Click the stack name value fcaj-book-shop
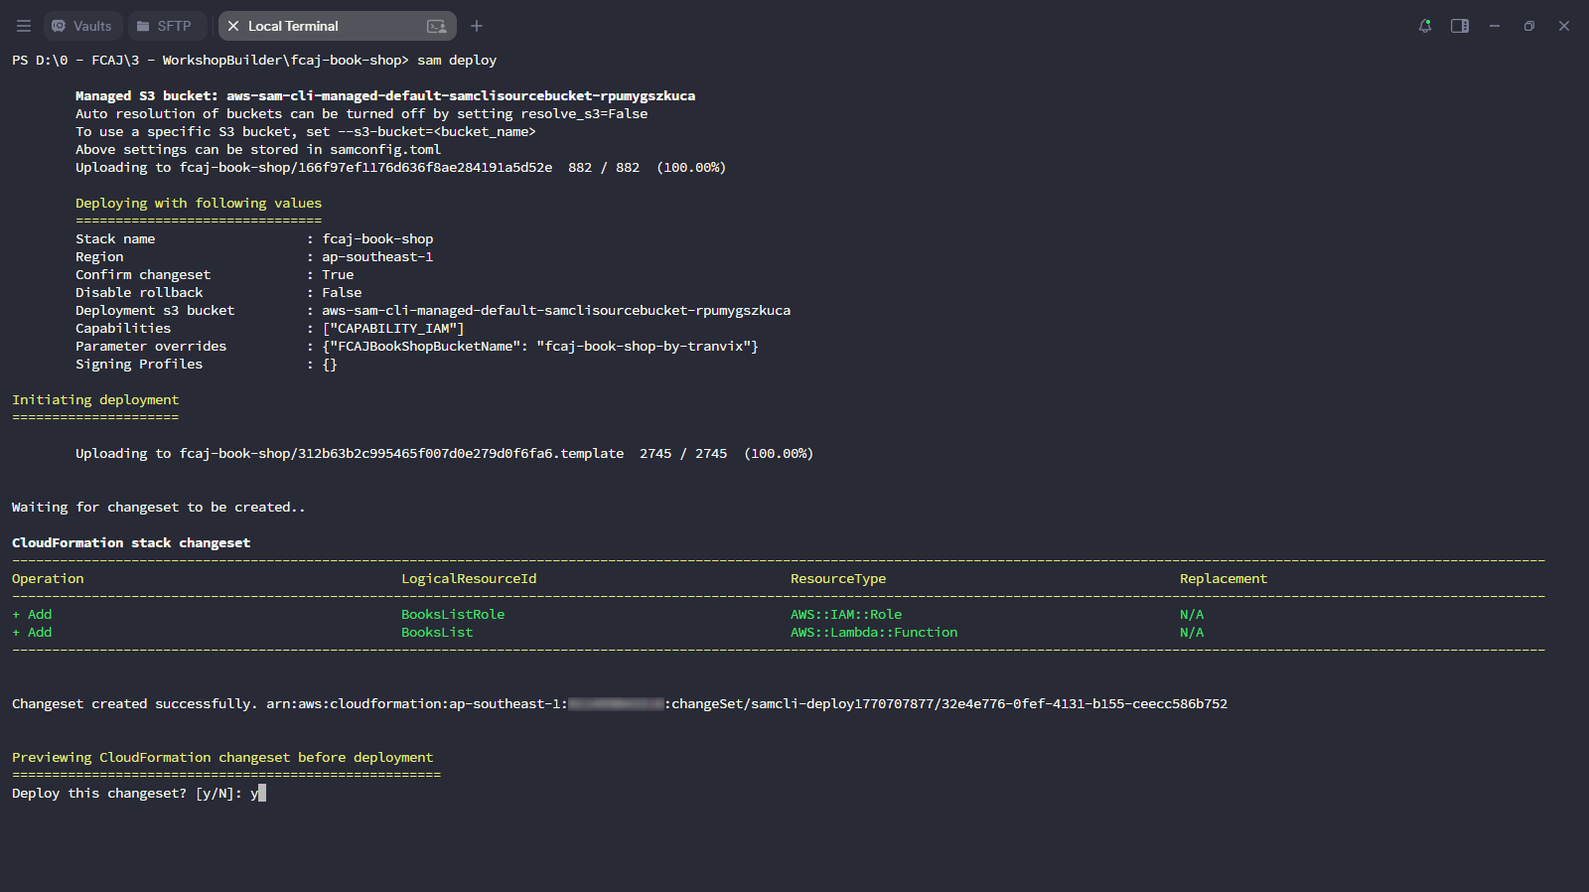The height and width of the screenshot is (892, 1589). (x=377, y=239)
